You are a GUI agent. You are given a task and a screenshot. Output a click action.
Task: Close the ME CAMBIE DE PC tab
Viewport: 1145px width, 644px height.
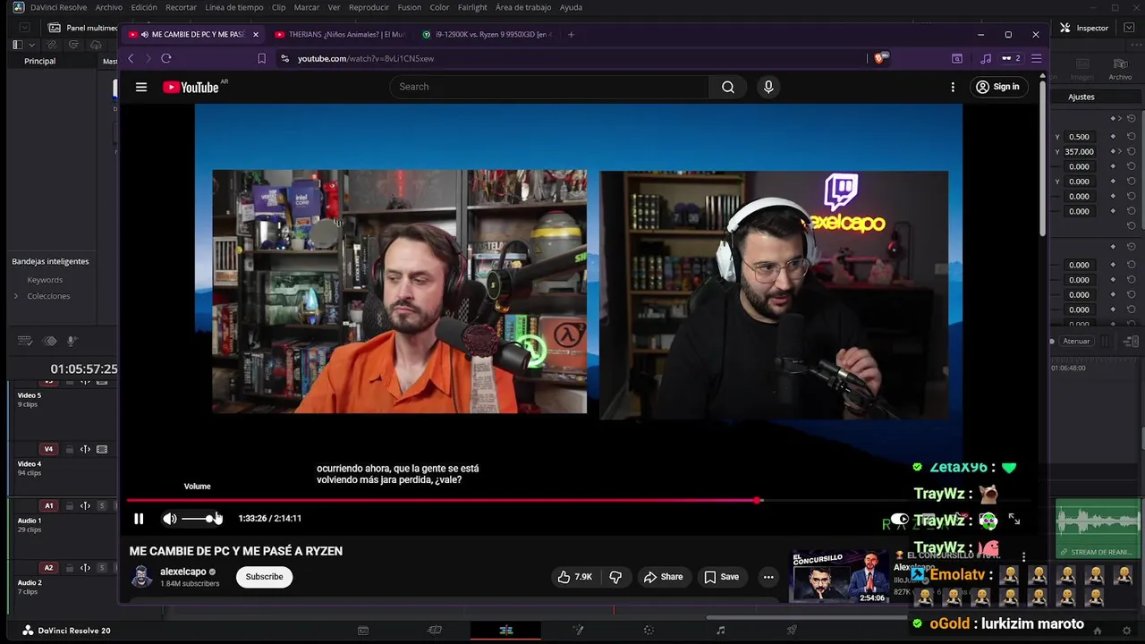(256, 34)
